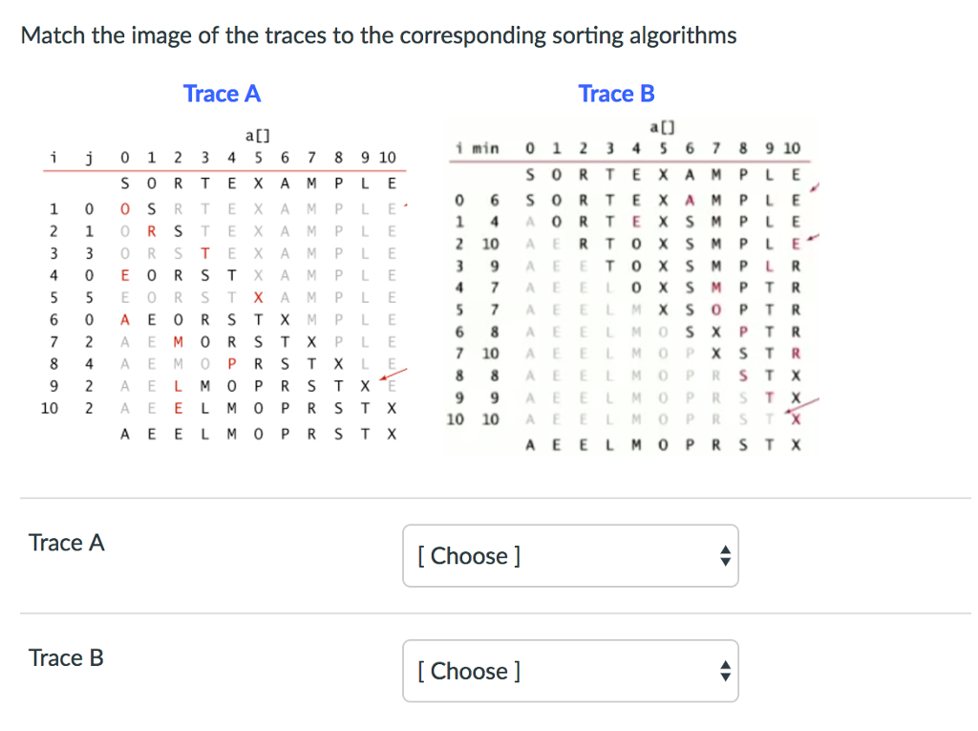978x731 pixels.
Task: Click the blue Trace B heading
Action: click(x=616, y=94)
